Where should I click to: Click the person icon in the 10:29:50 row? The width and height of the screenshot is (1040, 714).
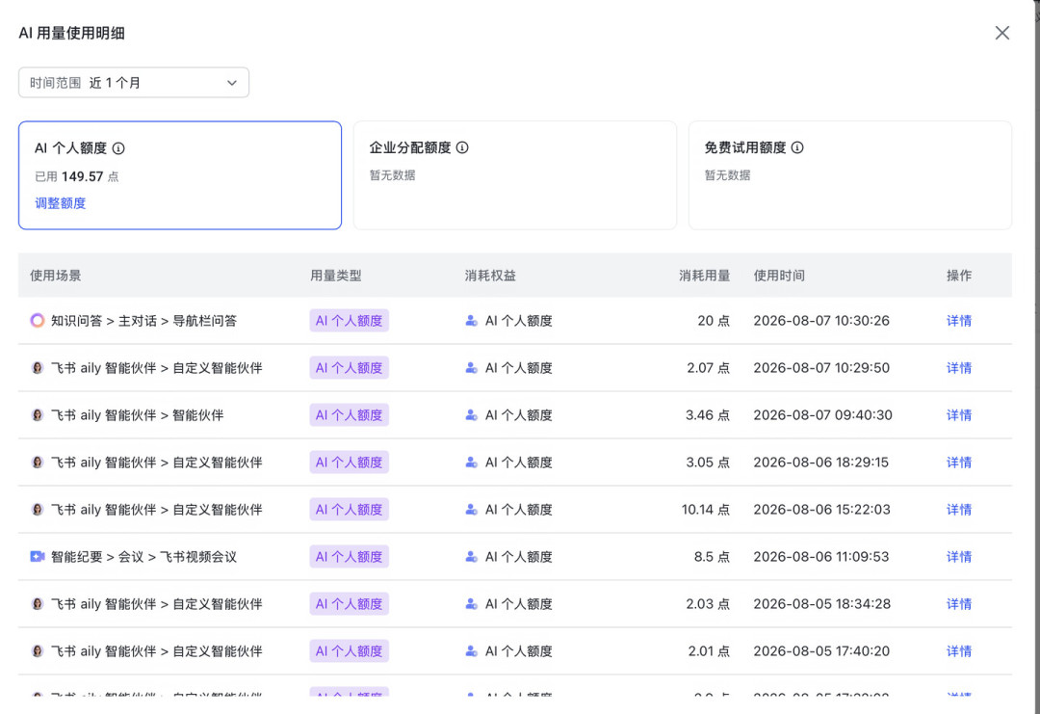pyautogui.click(x=472, y=368)
